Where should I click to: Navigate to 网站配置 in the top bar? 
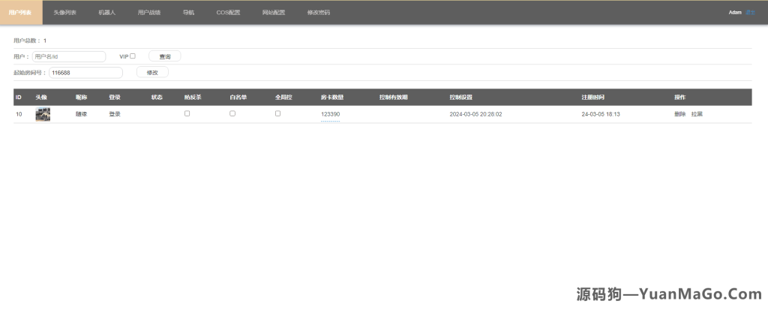pyautogui.click(x=274, y=13)
